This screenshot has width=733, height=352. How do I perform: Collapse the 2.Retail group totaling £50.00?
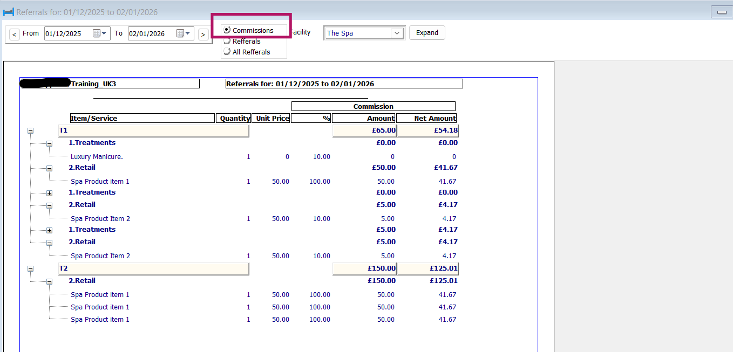point(49,168)
